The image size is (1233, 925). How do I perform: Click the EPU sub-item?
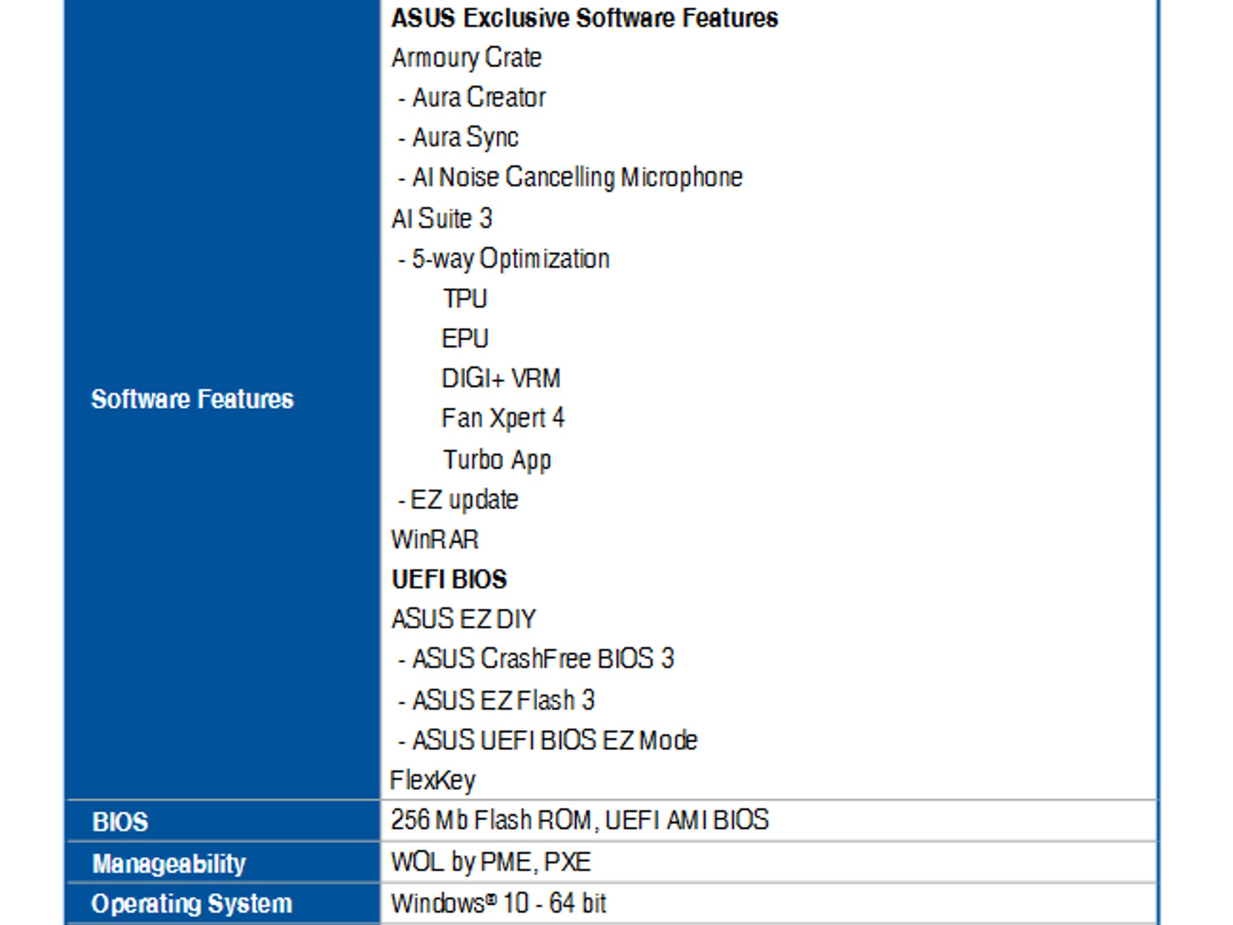465,338
